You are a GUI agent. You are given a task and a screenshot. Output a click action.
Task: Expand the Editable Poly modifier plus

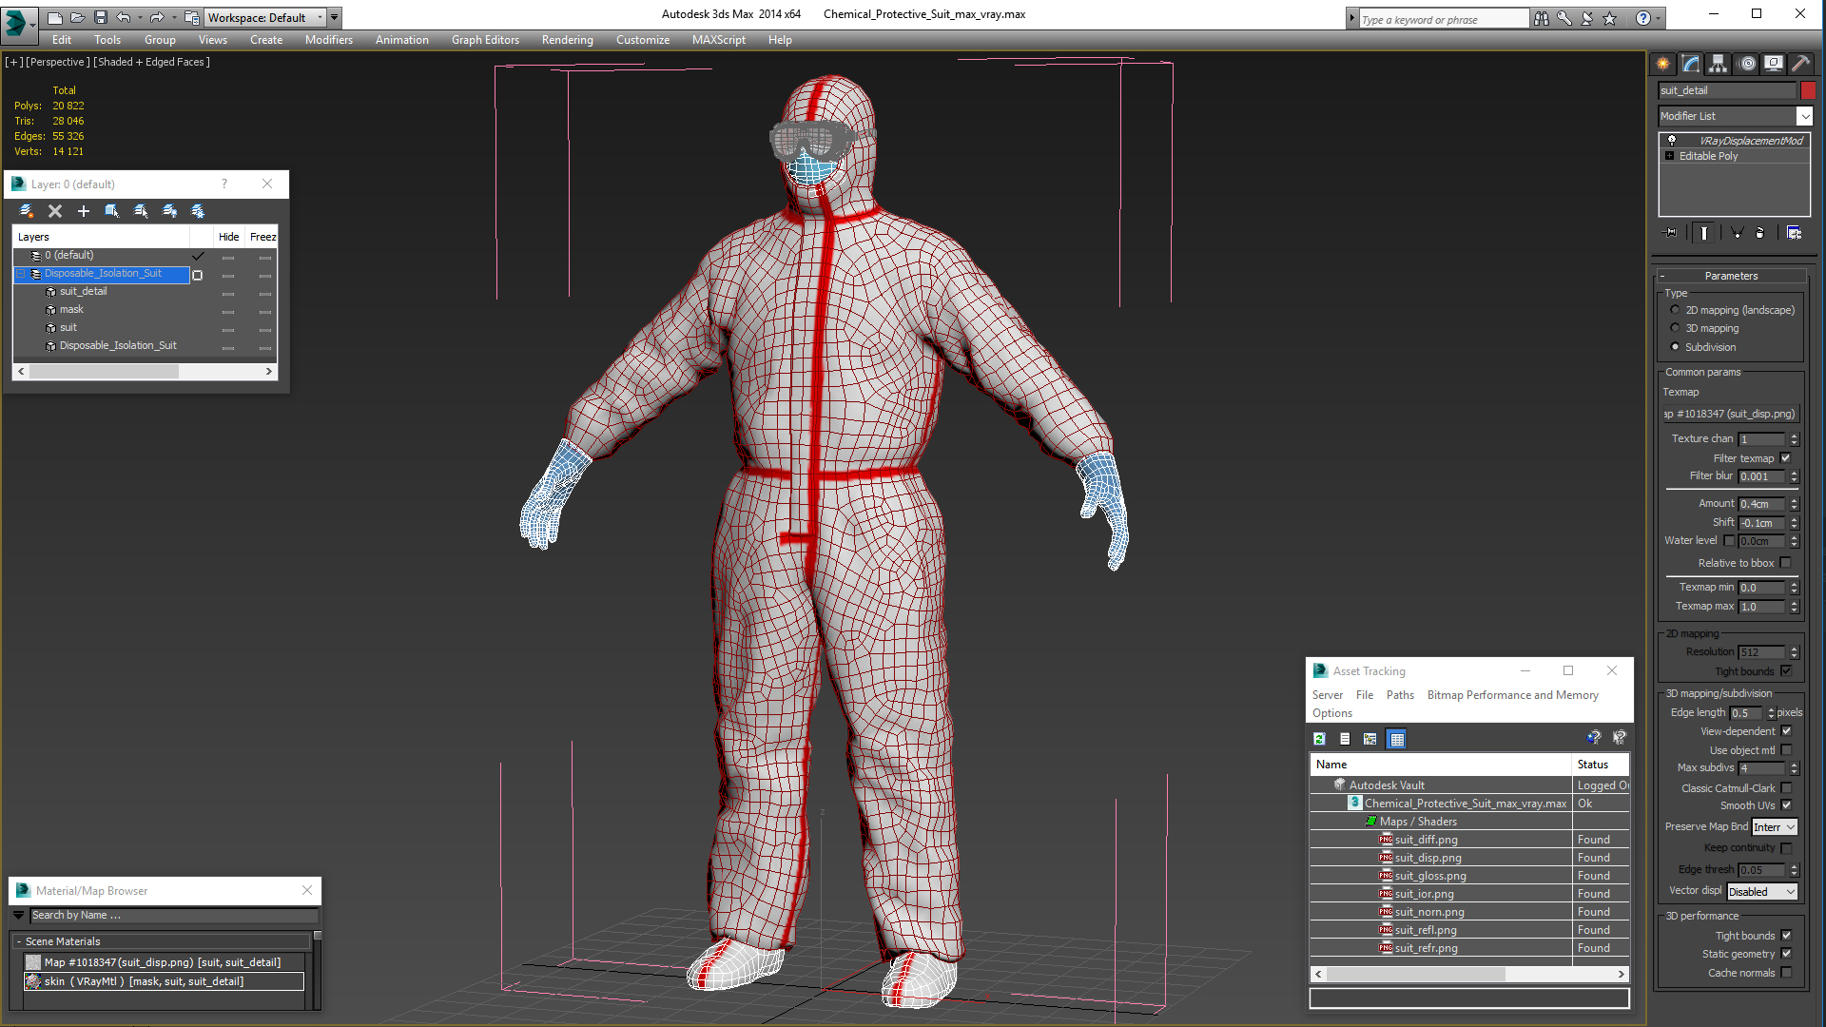1669,156
